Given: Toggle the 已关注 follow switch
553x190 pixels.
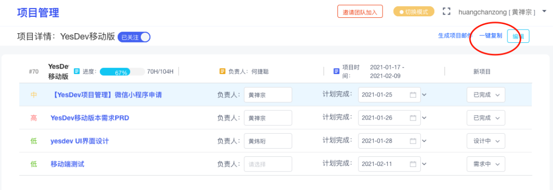Looking at the screenshot, I should coord(134,37).
